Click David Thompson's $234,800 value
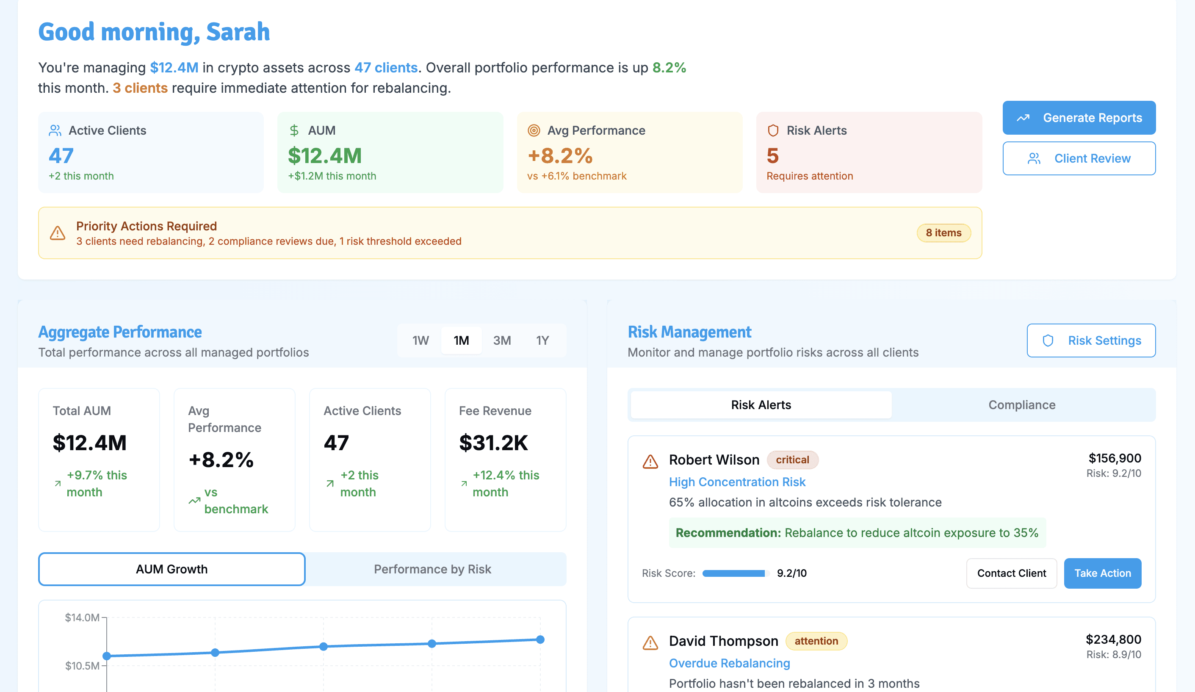The width and height of the screenshot is (1195, 692). tap(1113, 639)
